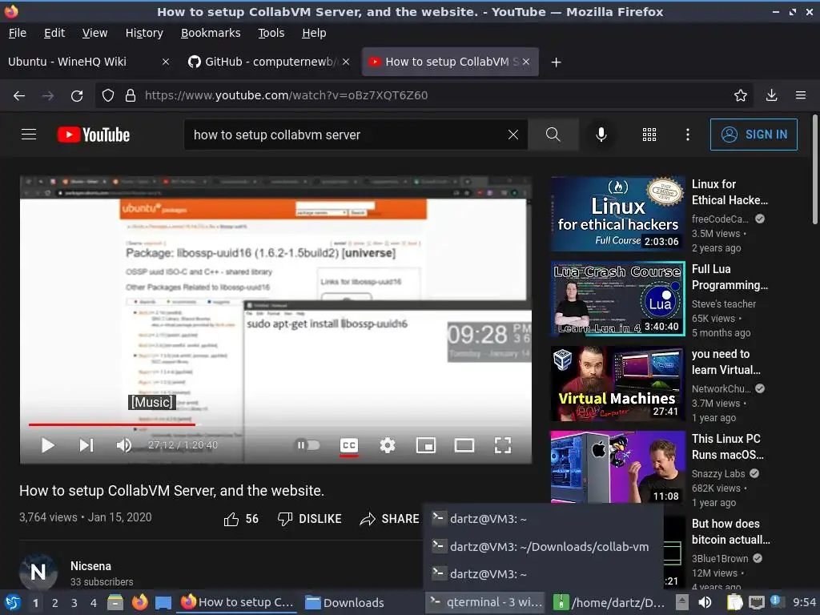The image size is (820, 615).
Task: Open video player settings gear
Action: click(388, 445)
